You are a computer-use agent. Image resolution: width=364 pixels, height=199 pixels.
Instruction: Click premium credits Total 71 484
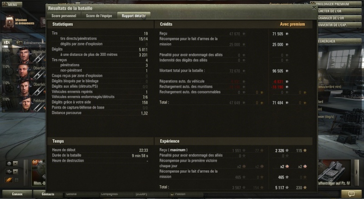278,103
